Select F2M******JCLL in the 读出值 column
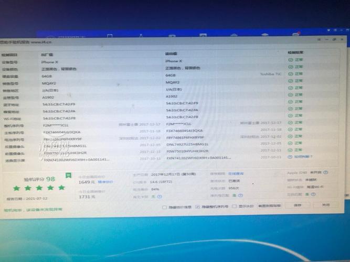350x262 pixels. [178, 124]
